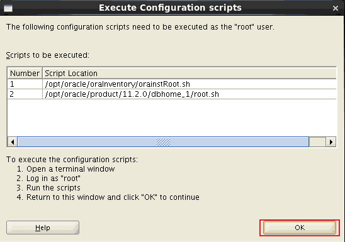Click the 'root' user message text
345x242 pixels.
tap(140, 27)
